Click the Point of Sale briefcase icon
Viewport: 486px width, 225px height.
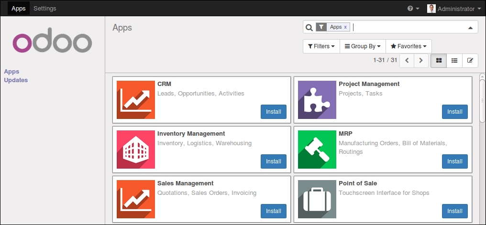coord(317,199)
